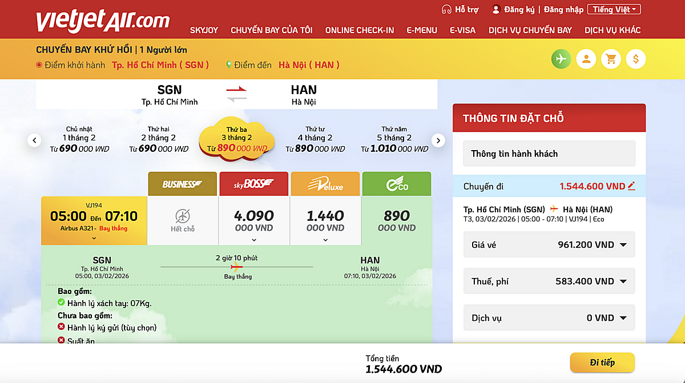
Task: Expand the Thuế, phí details
Action: (623, 281)
